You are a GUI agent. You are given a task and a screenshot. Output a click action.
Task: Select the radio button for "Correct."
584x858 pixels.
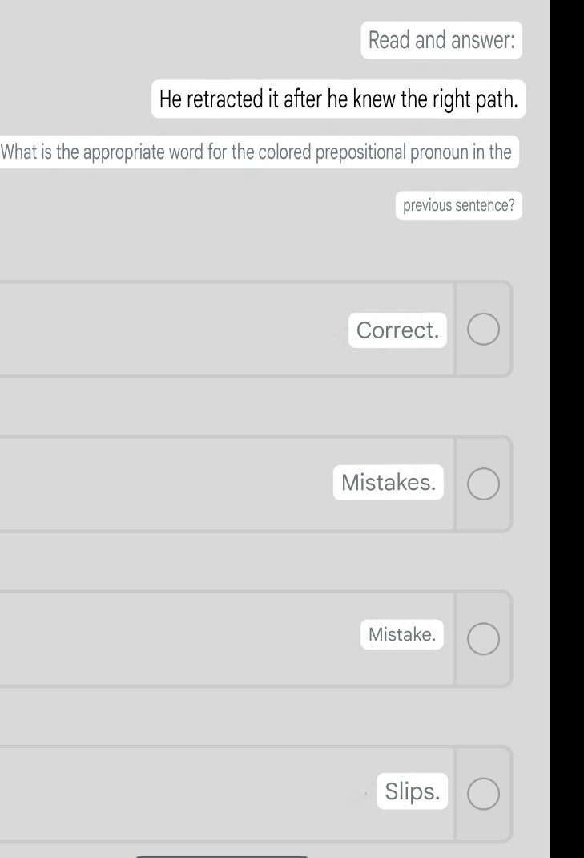click(x=483, y=329)
